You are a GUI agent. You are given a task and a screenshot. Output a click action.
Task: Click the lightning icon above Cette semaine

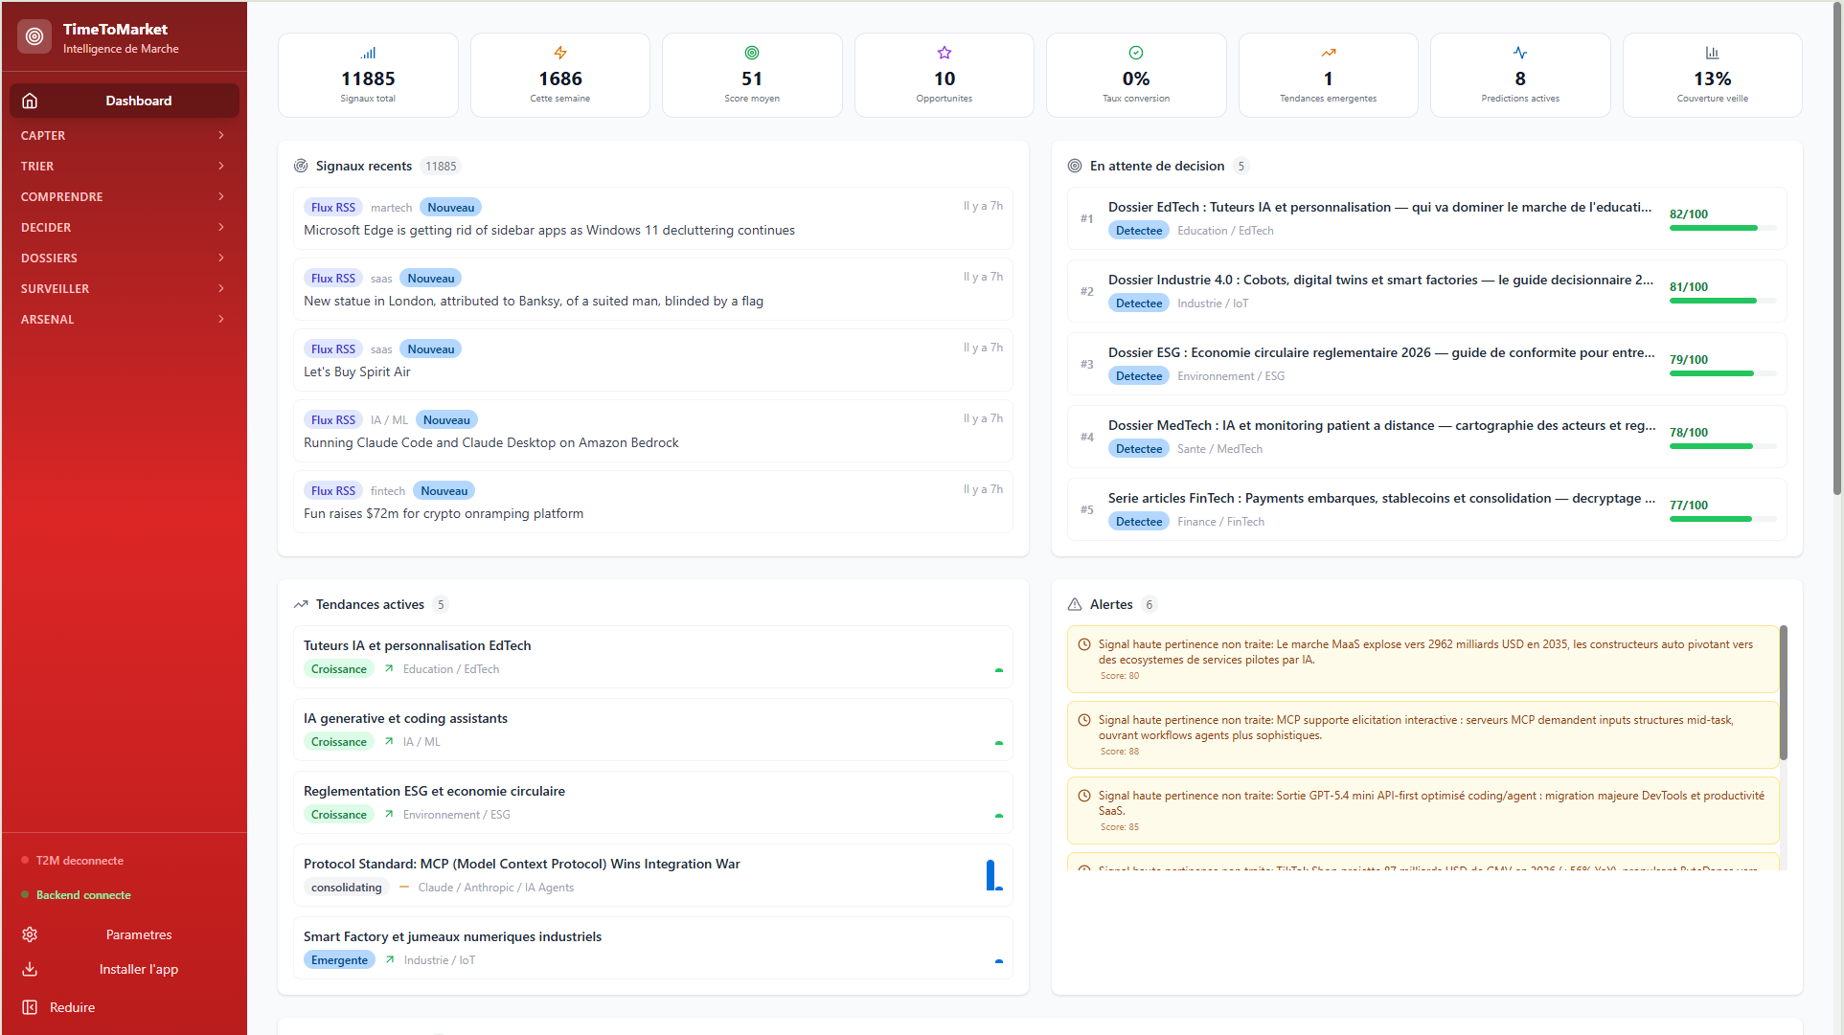tap(560, 53)
